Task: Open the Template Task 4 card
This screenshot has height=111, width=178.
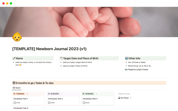Action: coord(21,108)
